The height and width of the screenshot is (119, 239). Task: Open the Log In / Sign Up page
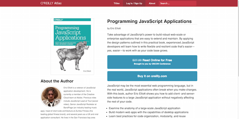point(134,3)
